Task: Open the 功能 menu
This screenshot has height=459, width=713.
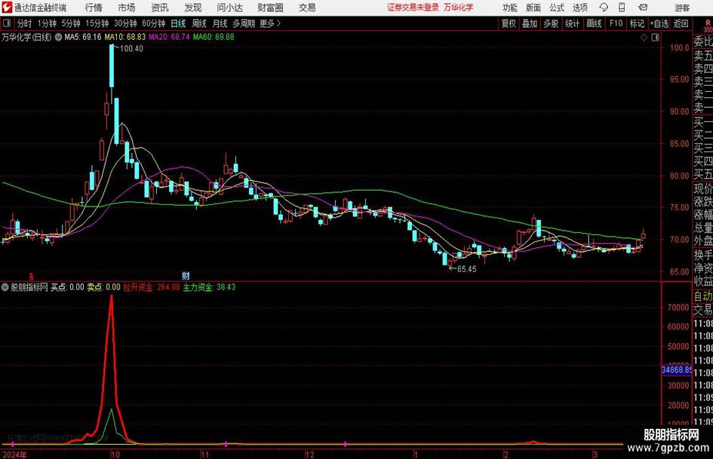Action: [x=510, y=8]
